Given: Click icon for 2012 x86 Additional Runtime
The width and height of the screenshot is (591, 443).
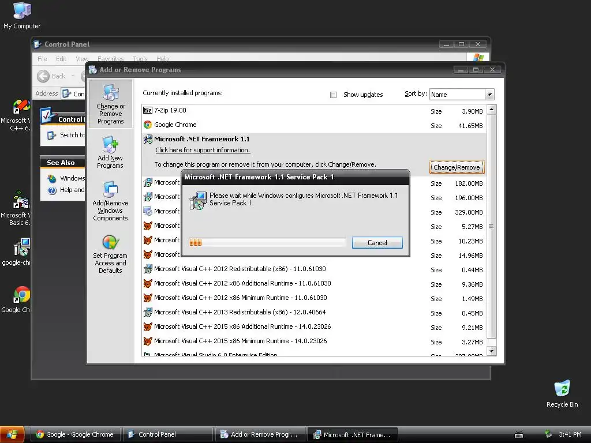Looking at the screenshot, I should click(x=148, y=283).
